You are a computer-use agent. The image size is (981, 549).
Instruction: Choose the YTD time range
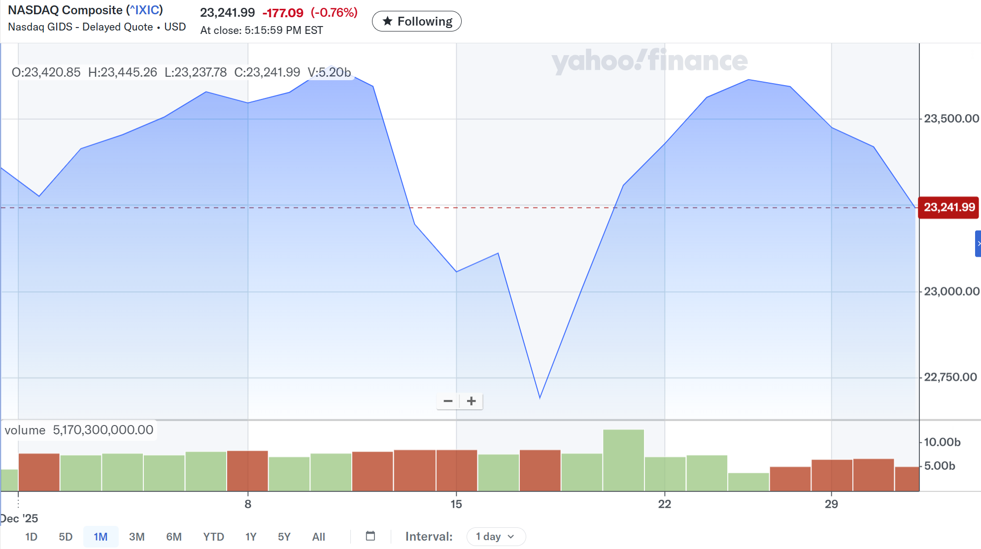213,537
